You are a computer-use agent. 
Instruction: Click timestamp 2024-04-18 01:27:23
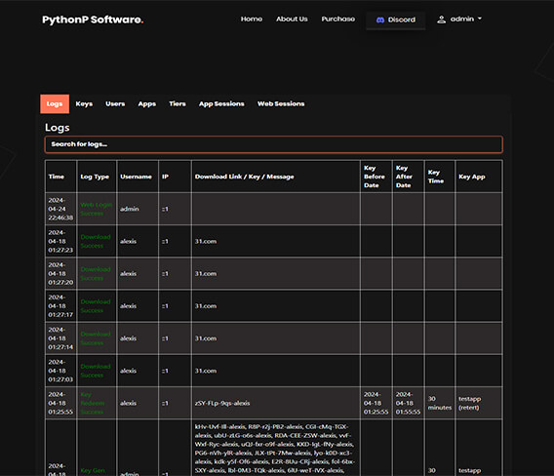[60, 241]
